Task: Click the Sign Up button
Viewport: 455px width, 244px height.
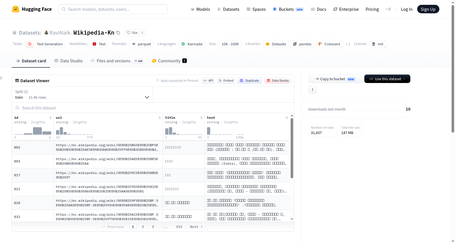Action: (428, 9)
